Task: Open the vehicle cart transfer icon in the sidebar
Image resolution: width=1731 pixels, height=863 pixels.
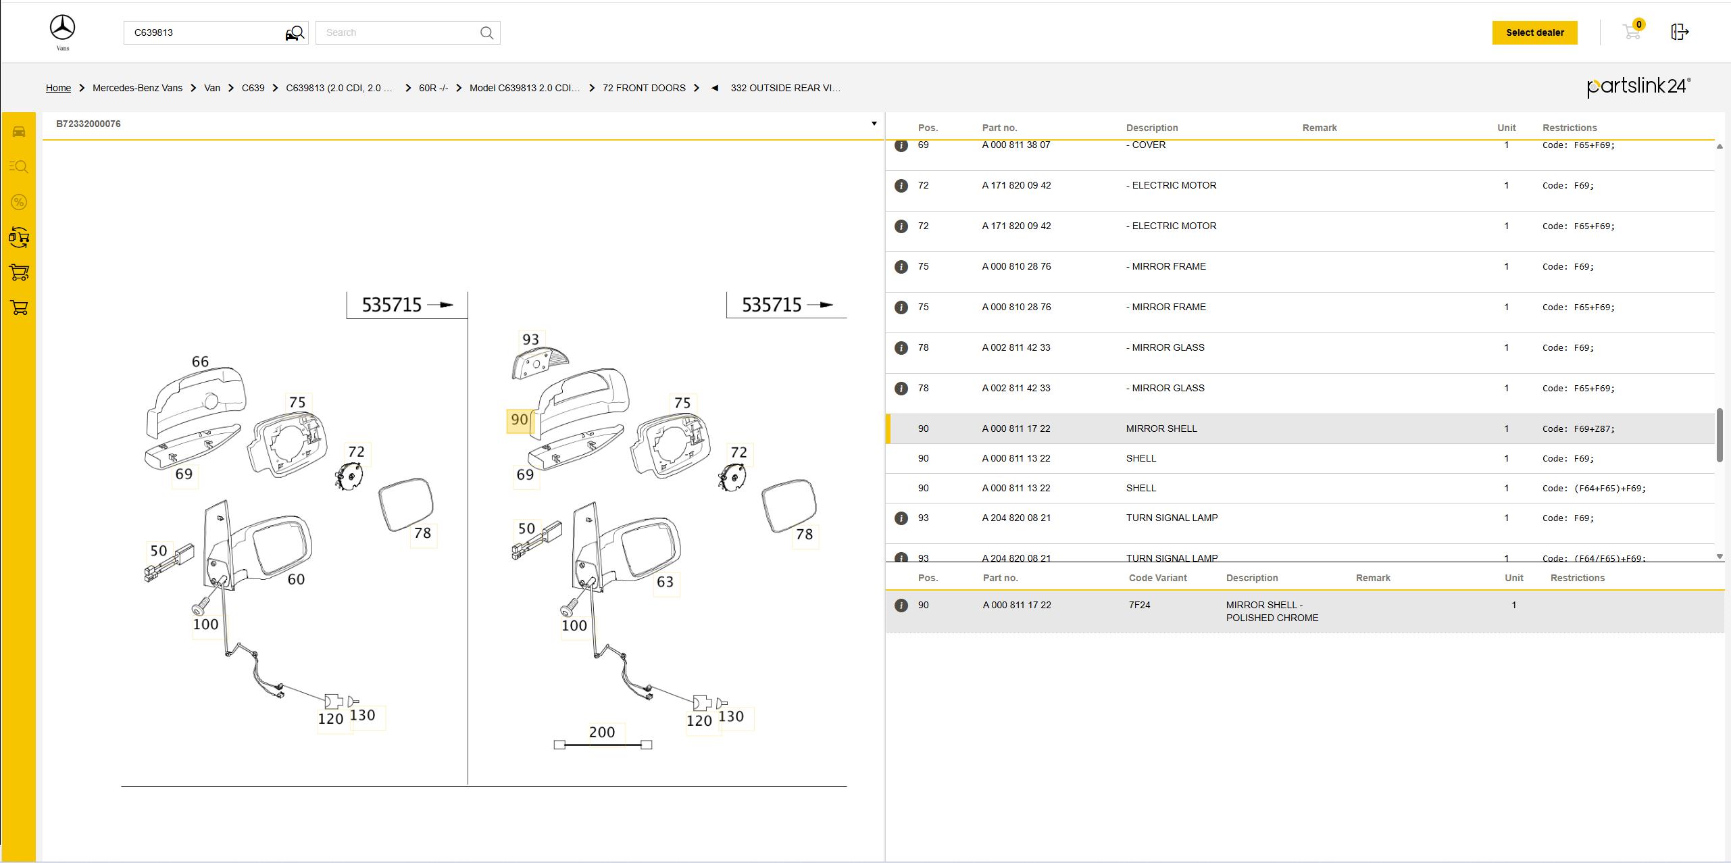Action: tap(19, 237)
